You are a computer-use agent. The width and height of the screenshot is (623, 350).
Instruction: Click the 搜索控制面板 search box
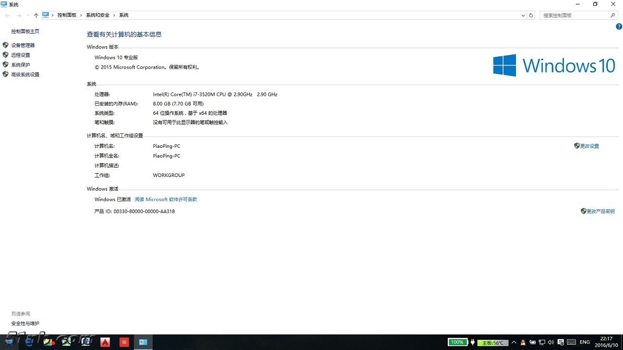pos(574,16)
